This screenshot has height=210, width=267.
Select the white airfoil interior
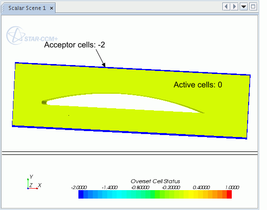[119, 102]
